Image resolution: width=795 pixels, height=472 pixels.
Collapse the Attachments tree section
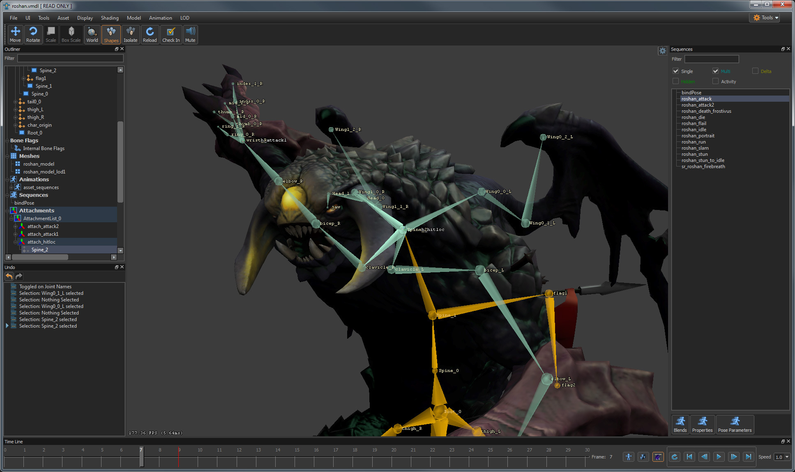(7, 211)
